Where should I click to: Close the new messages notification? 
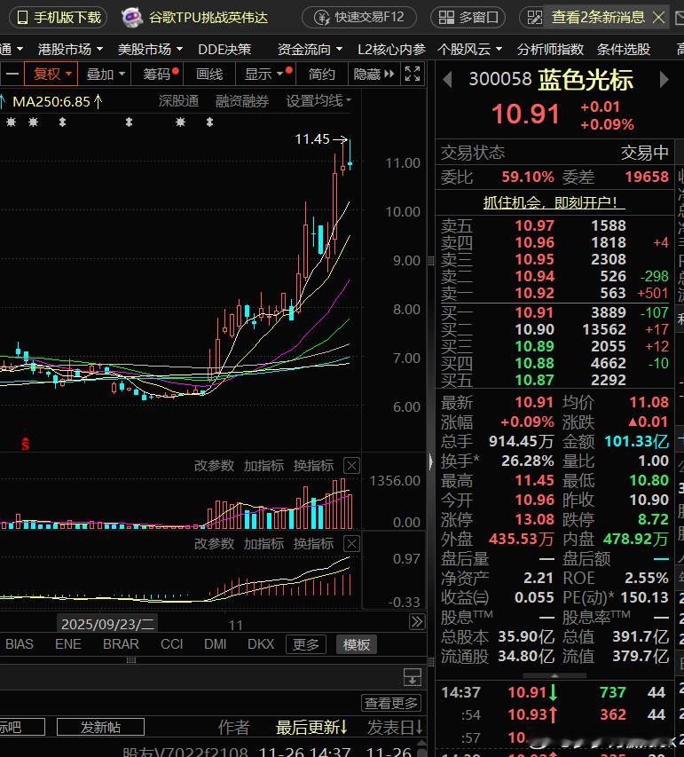(658, 18)
